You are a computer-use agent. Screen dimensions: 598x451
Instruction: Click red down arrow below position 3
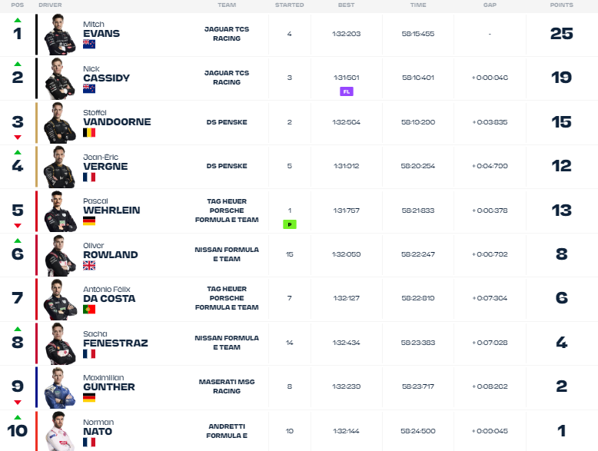(x=18, y=138)
